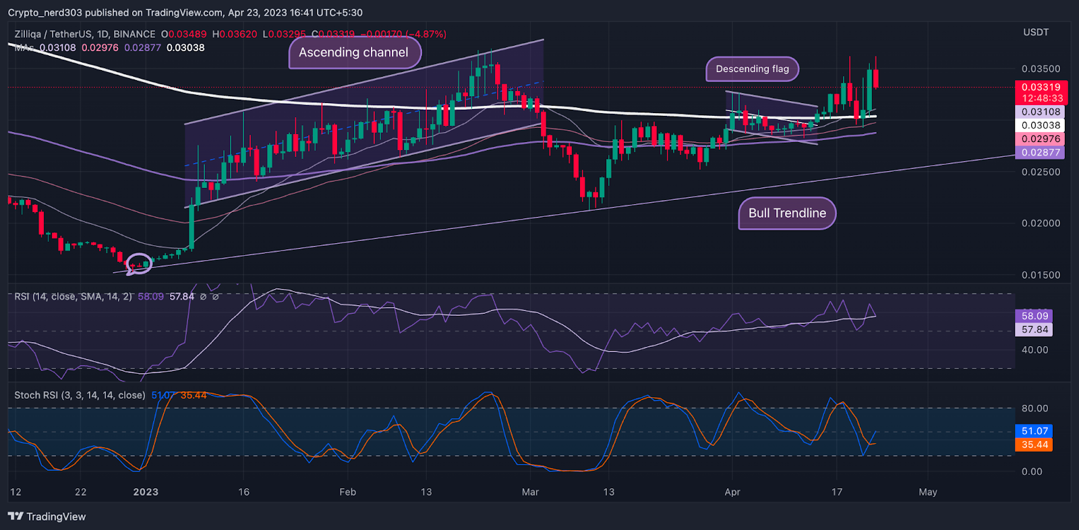Click 57.84 in the RSI legend
This screenshot has height=530, width=1079.
pyautogui.click(x=181, y=296)
